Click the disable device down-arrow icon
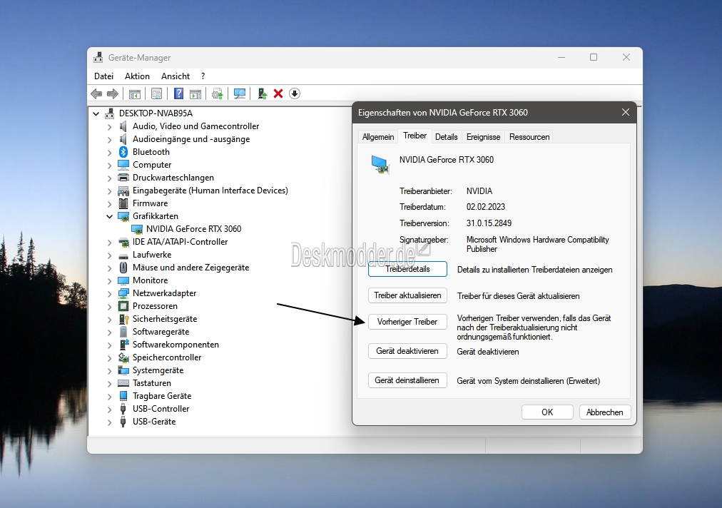 [x=295, y=94]
